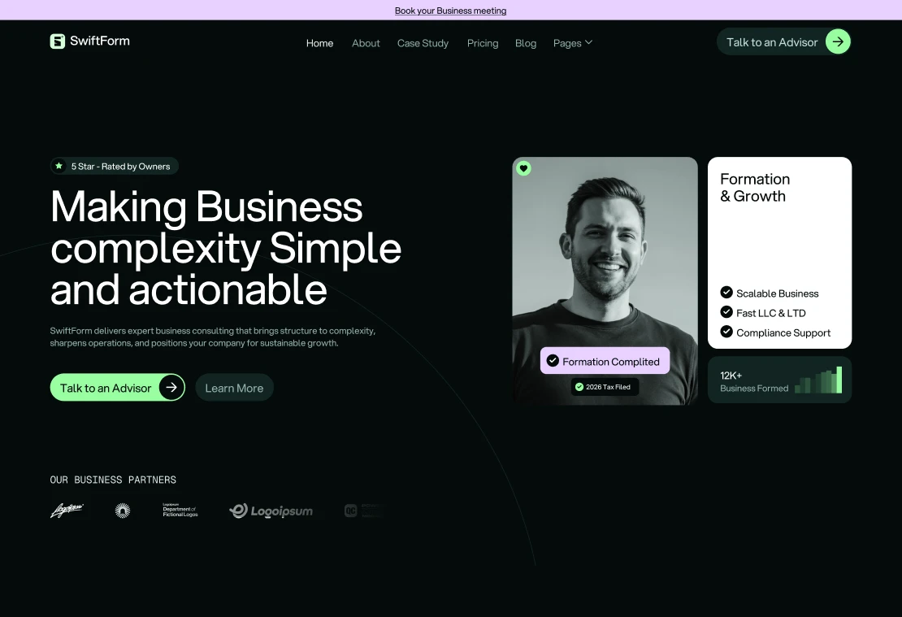902x617 pixels.
Task: Click the Making Business complexity Simple headline
Action: pyautogui.click(x=226, y=247)
